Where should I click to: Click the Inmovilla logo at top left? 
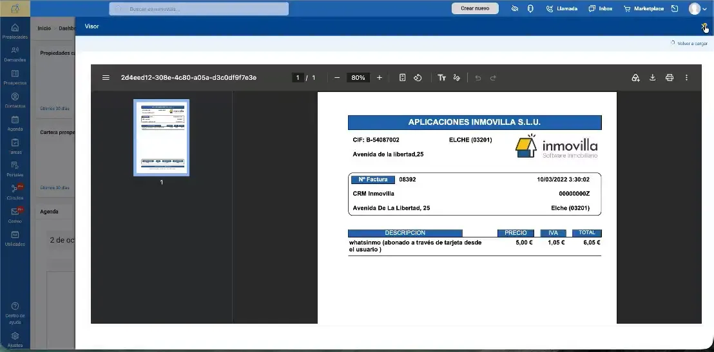click(15, 8)
